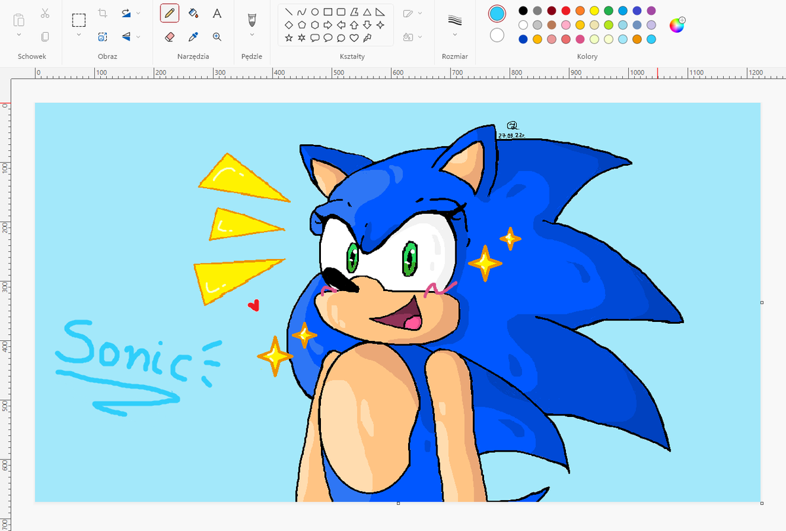This screenshot has height=531, width=786.
Task: Choose the Curve shape
Action: coord(302,12)
